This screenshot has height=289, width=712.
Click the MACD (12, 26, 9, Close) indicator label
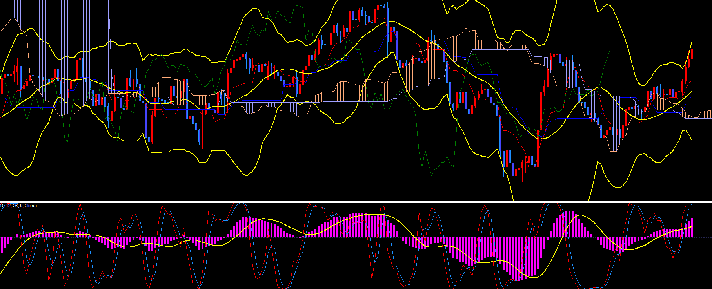[x=18, y=206]
